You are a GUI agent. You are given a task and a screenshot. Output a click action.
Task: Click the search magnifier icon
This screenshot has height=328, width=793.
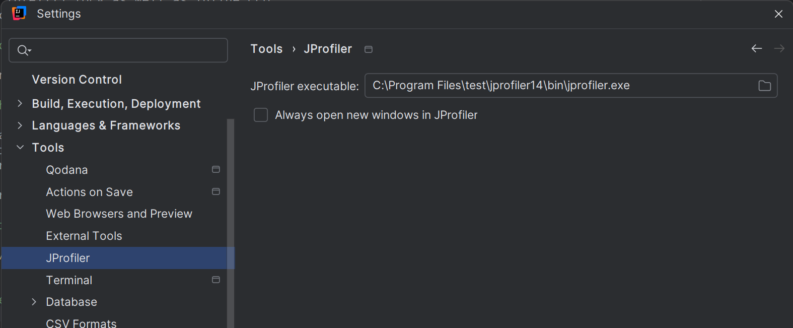24,50
